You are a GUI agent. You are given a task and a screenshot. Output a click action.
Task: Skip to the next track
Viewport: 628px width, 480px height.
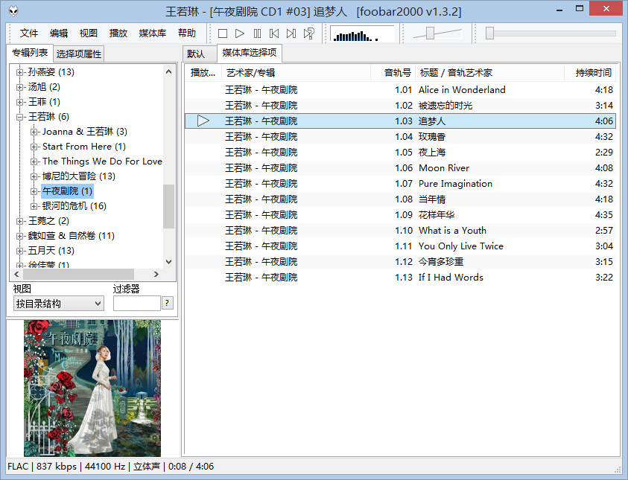click(x=291, y=33)
